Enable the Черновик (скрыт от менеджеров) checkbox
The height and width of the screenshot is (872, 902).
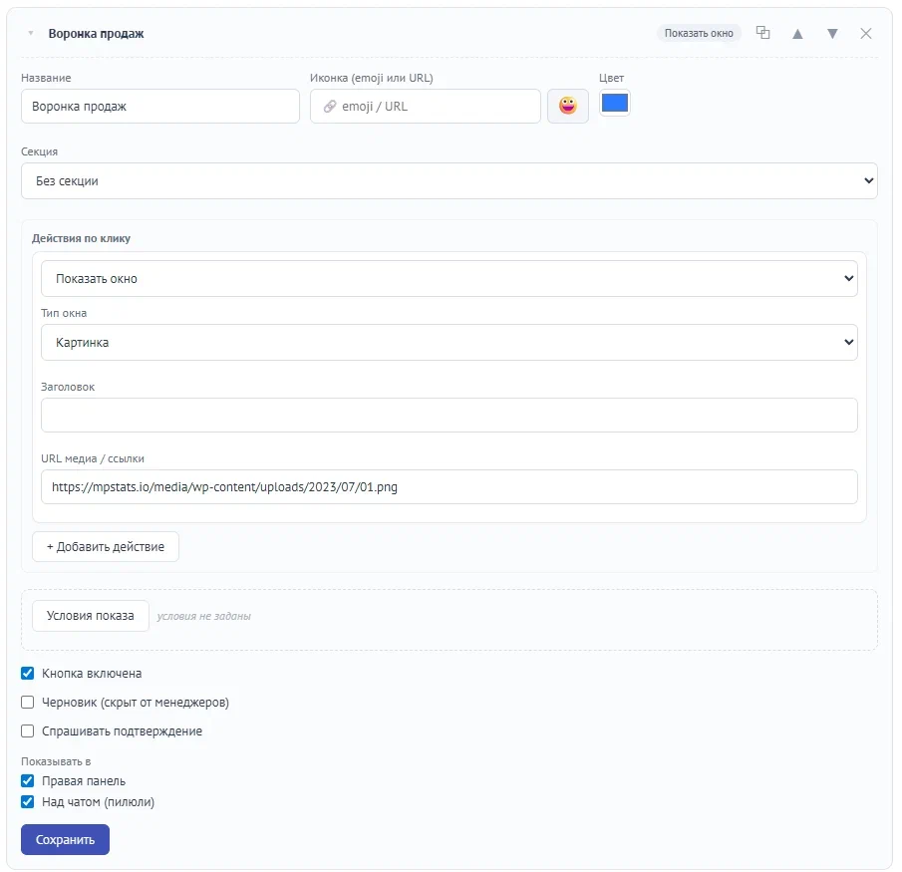click(x=28, y=702)
